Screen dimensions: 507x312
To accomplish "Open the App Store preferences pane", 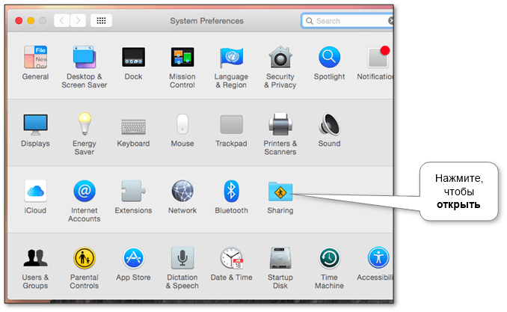I will 133,263.
